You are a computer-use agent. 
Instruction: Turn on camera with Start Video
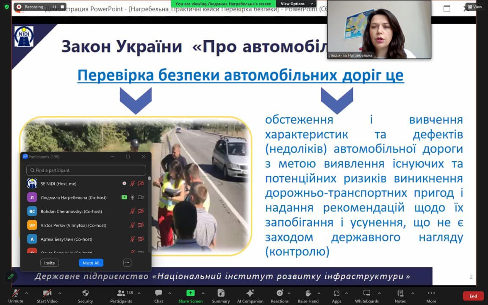click(x=47, y=293)
